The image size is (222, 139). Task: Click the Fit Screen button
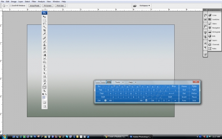48,6
